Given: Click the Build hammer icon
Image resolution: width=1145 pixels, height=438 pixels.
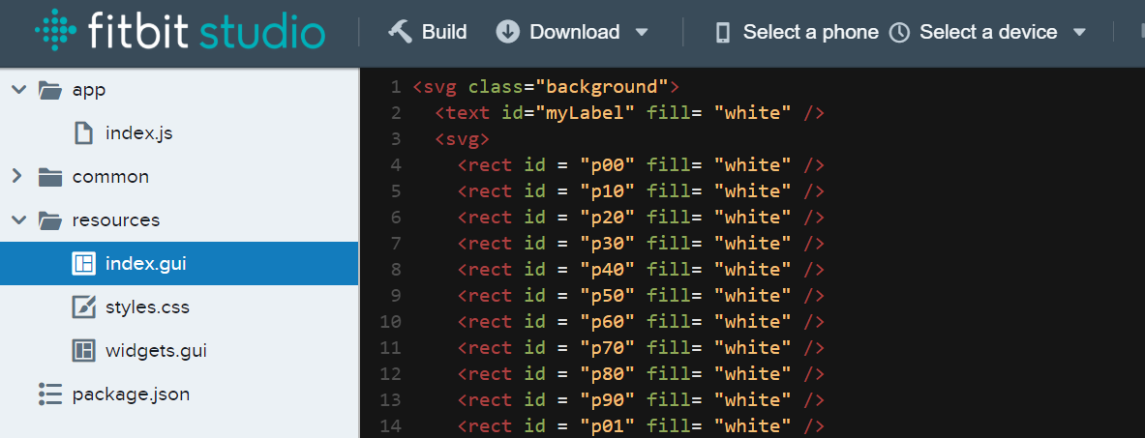Looking at the screenshot, I should tap(400, 32).
